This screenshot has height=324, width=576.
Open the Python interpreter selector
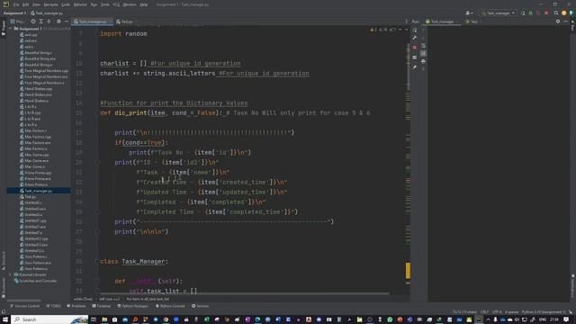coord(544,312)
